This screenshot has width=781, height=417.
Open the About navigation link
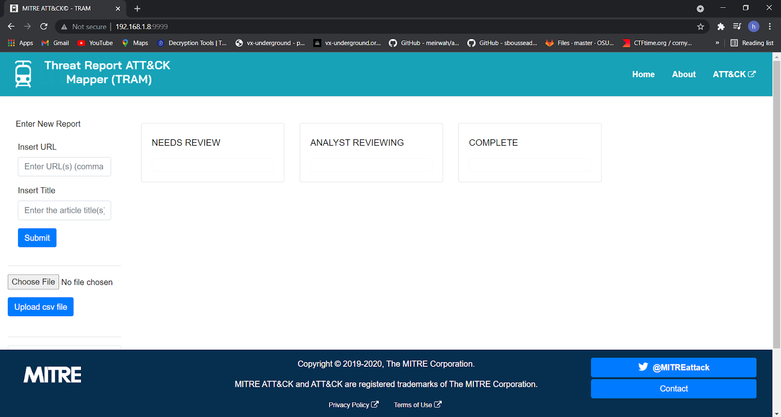pos(684,75)
